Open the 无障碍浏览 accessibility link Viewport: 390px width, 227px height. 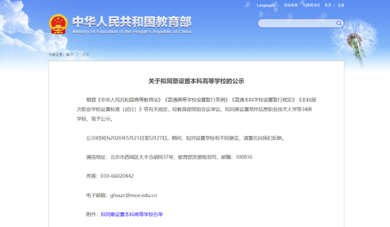[x=311, y=5]
